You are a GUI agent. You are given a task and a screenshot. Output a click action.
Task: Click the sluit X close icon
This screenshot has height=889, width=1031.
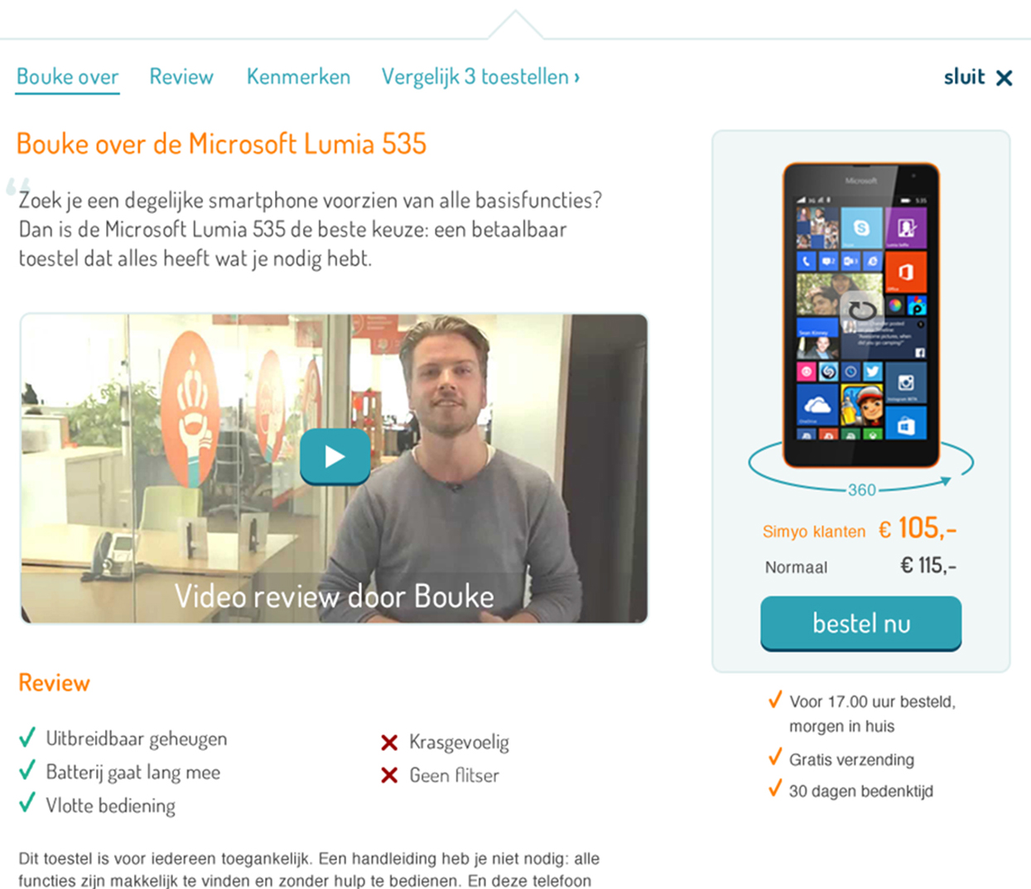pyautogui.click(x=1004, y=78)
